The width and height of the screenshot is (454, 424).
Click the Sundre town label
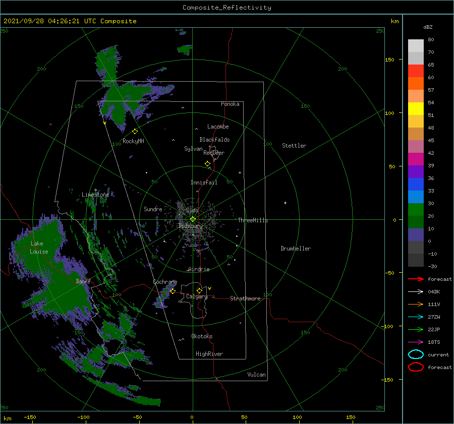(x=153, y=209)
